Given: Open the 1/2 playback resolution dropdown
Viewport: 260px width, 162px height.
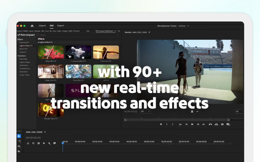Looking at the screenshot, I should tap(239, 112).
